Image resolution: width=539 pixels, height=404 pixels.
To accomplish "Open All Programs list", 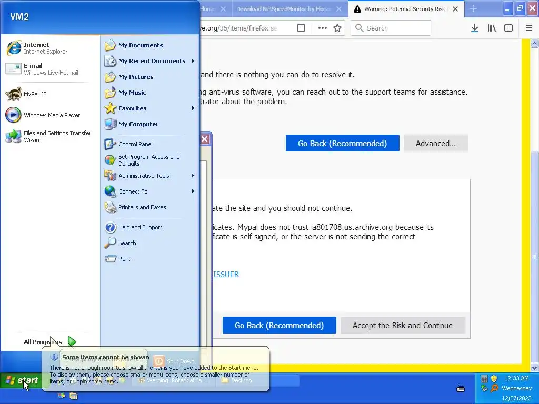I will (50, 342).
